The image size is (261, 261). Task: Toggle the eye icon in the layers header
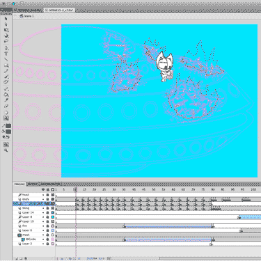[x=43, y=189]
